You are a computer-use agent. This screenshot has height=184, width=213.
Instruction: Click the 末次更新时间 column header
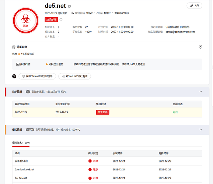point(63,104)
